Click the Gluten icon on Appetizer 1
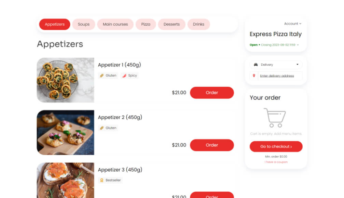 [102, 76]
